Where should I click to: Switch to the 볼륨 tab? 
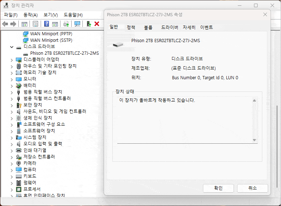point(148,27)
